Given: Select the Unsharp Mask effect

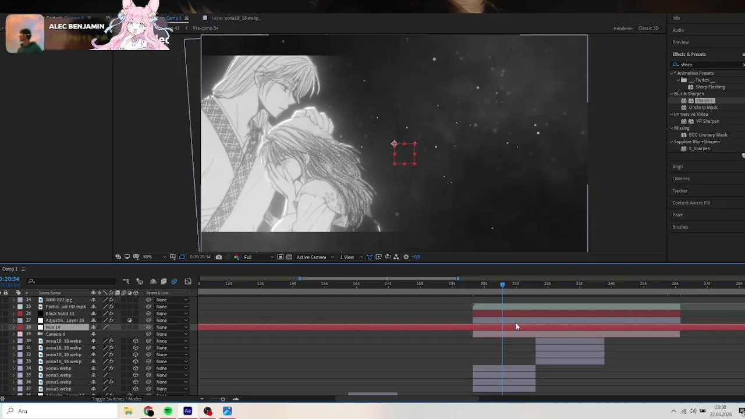Looking at the screenshot, I should [703, 108].
